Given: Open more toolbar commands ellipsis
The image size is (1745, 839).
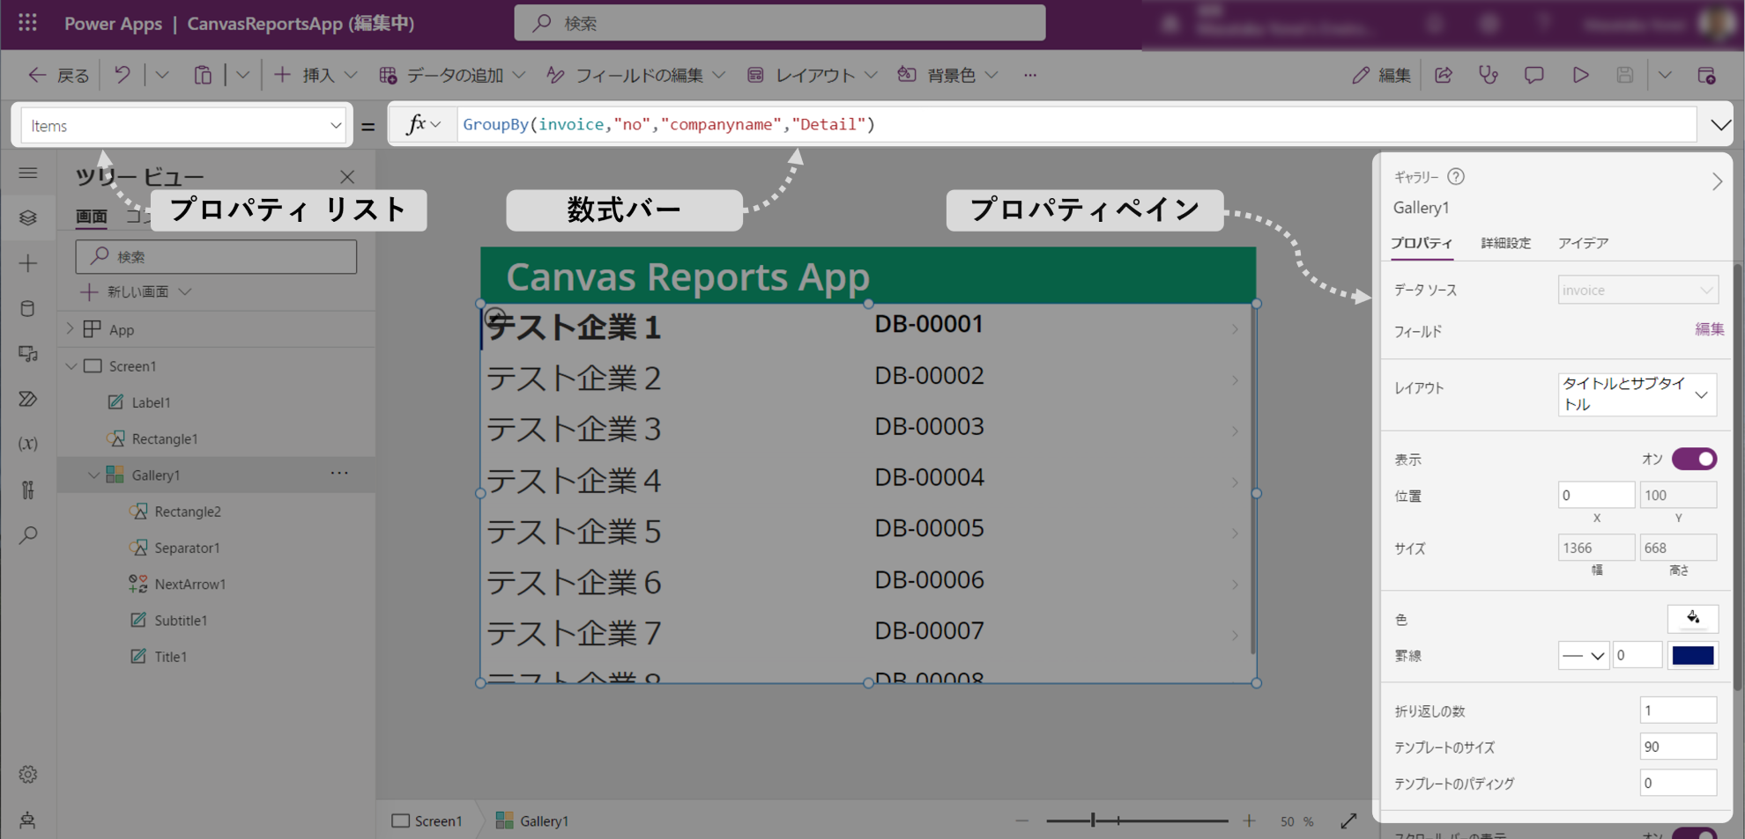Looking at the screenshot, I should (1030, 75).
